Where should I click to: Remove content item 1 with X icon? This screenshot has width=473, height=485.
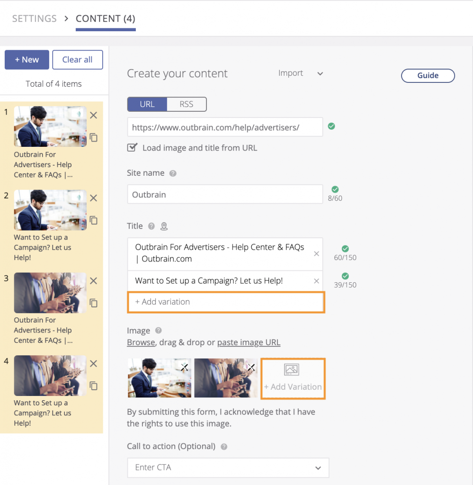point(93,115)
